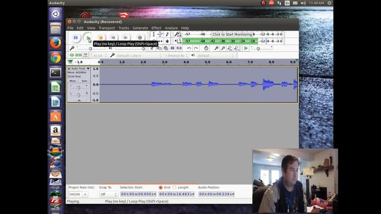Open the Snap To Off dropdown
381x214 pixels.
pos(108,194)
